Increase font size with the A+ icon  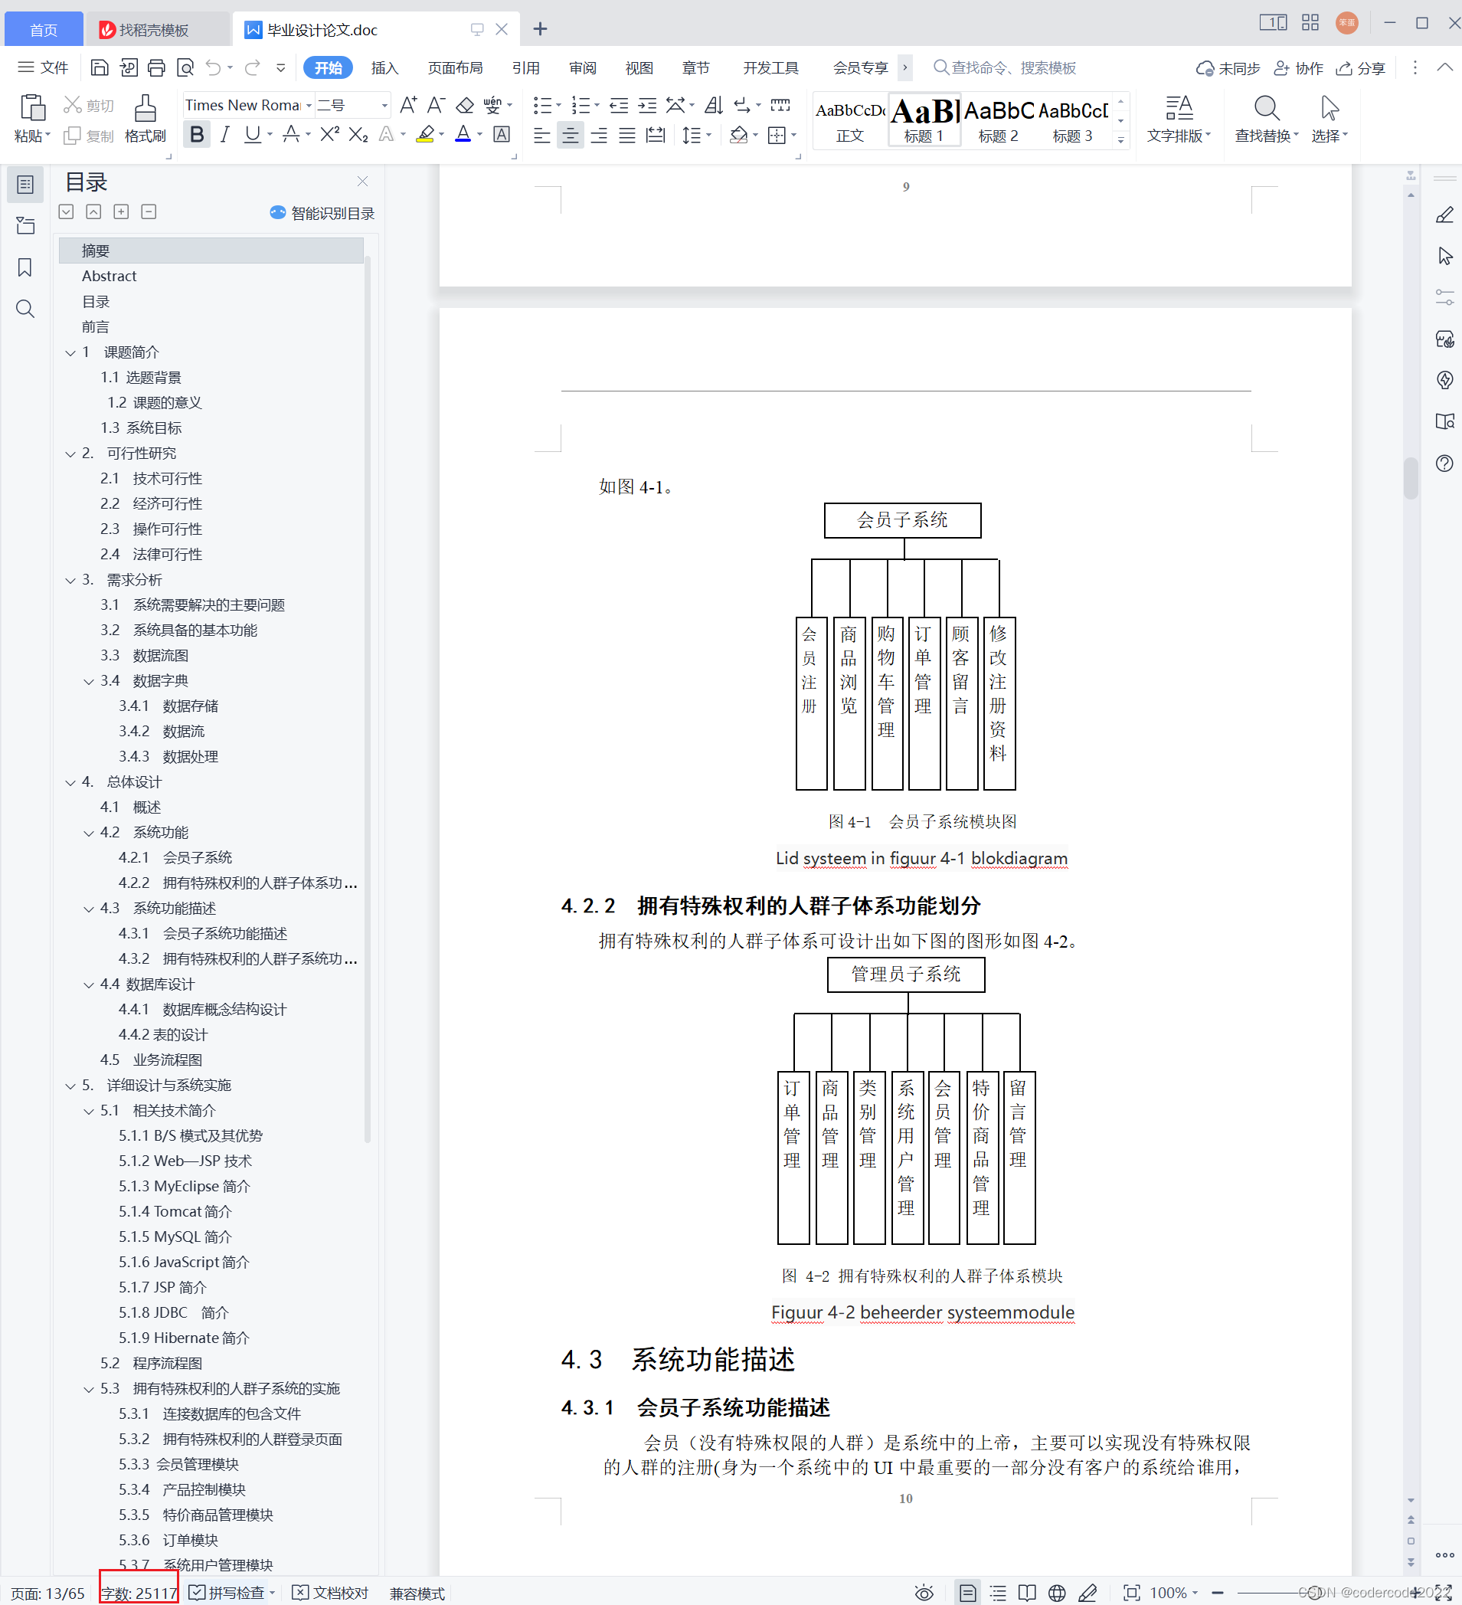[407, 105]
